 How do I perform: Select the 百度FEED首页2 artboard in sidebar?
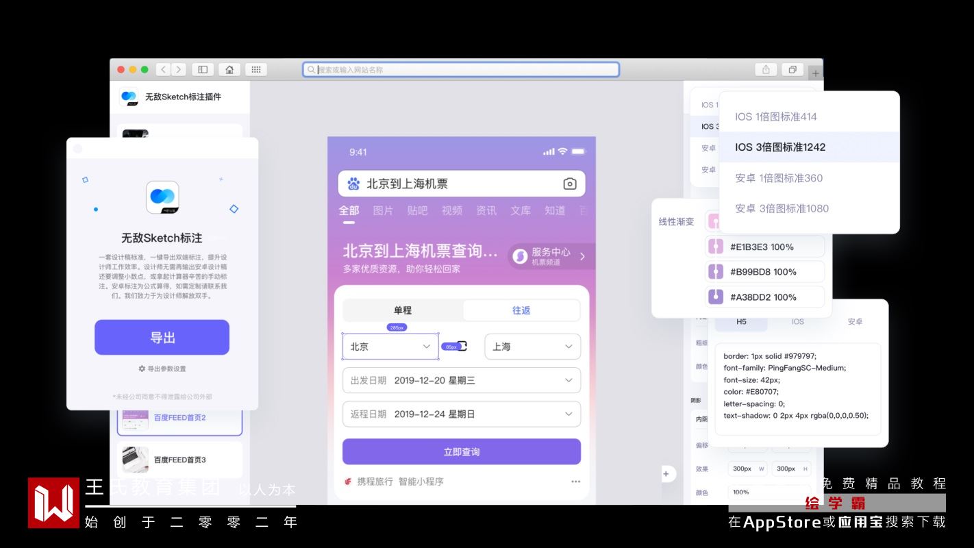tap(179, 419)
